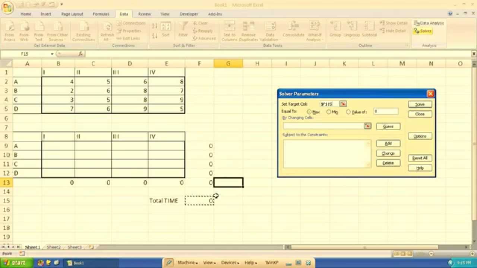Select column G header
The image size is (477, 268).
pyautogui.click(x=228, y=64)
